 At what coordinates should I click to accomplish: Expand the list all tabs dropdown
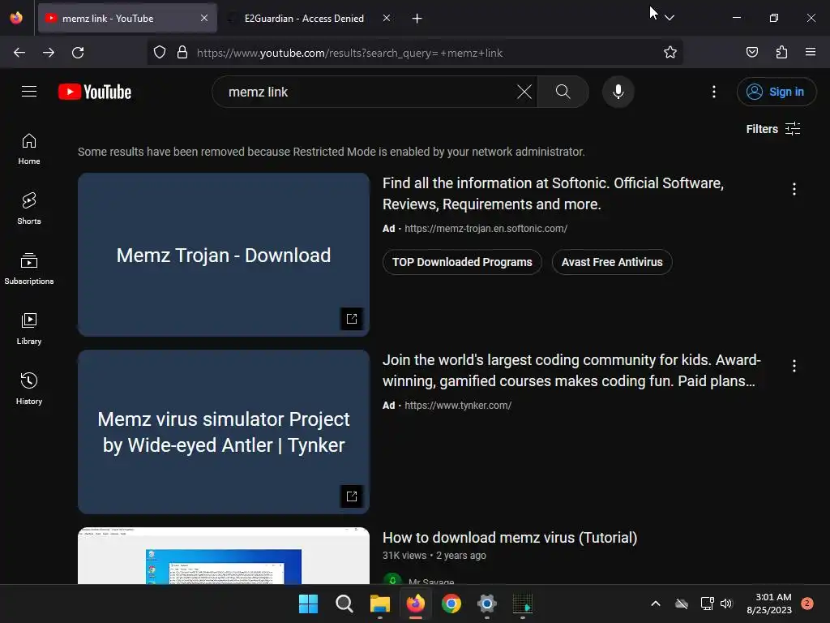pos(670,18)
